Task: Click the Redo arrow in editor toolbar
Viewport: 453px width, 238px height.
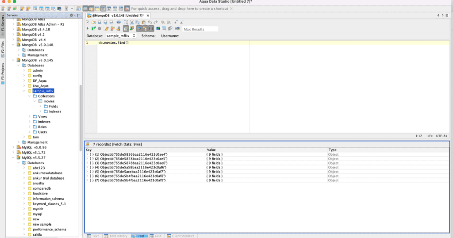Action: point(156,22)
